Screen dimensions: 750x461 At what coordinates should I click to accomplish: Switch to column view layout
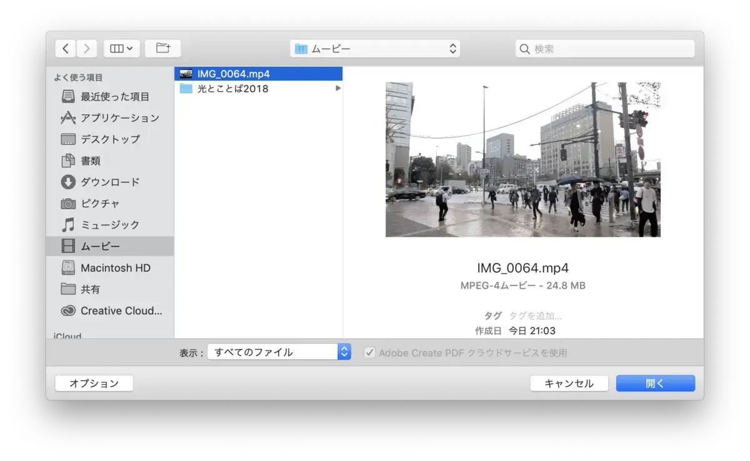point(116,48)
